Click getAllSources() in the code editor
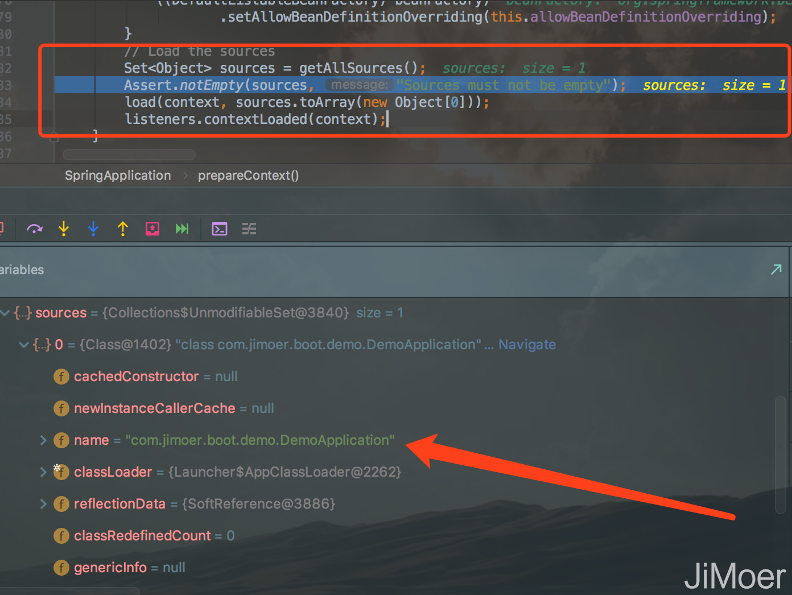Viewport: 792px width, 595px height. tap(358, 68)
